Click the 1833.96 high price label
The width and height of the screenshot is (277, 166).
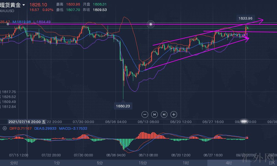point(245,18)
